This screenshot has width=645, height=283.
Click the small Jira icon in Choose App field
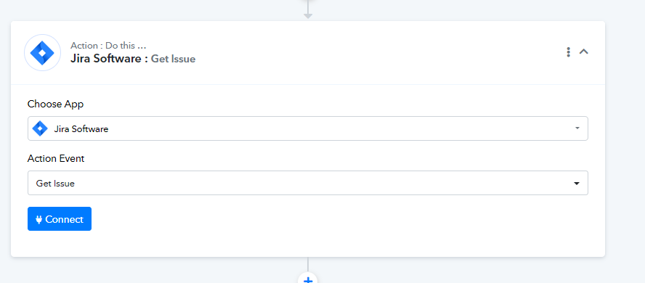[40, 128]
